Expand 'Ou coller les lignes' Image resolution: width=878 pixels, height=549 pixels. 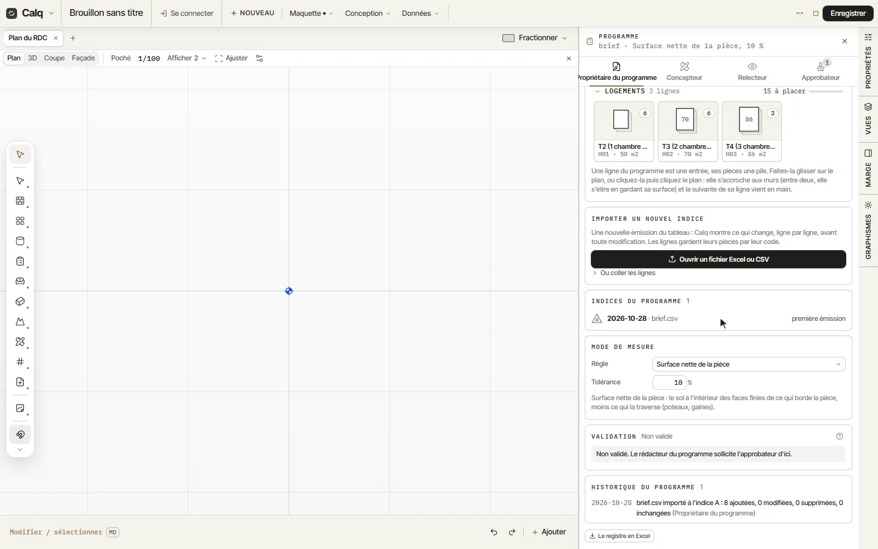tap(624, 273)
